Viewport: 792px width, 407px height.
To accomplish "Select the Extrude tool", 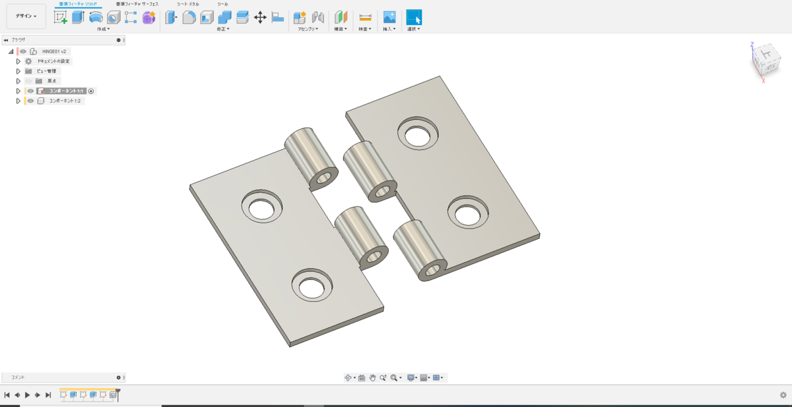I will click(78, 18).
